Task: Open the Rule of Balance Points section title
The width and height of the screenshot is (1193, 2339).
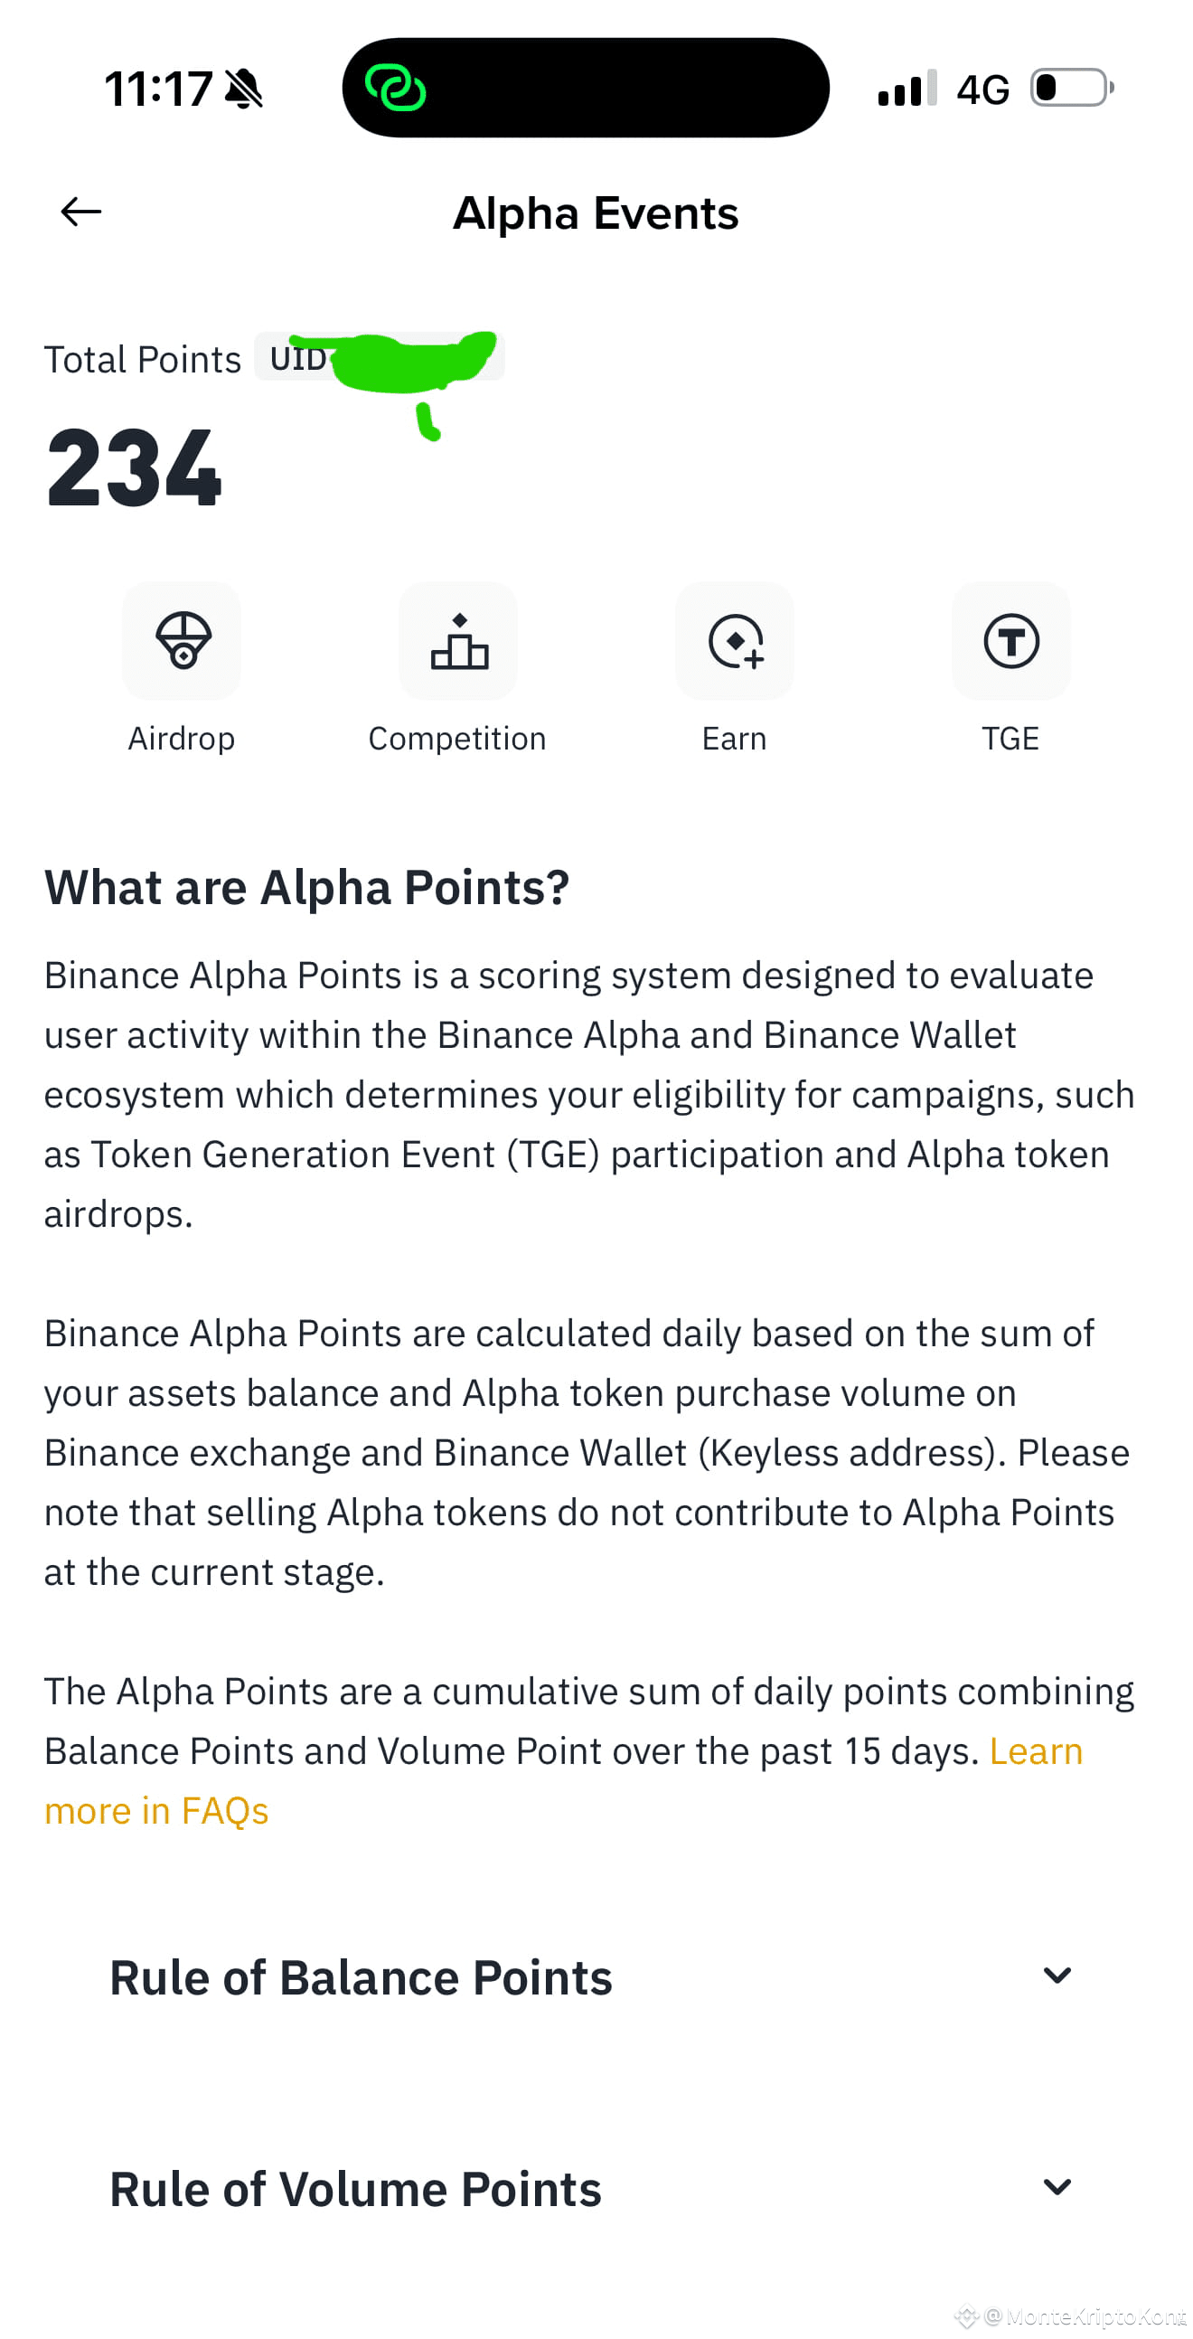Action: coord(362,1977)
